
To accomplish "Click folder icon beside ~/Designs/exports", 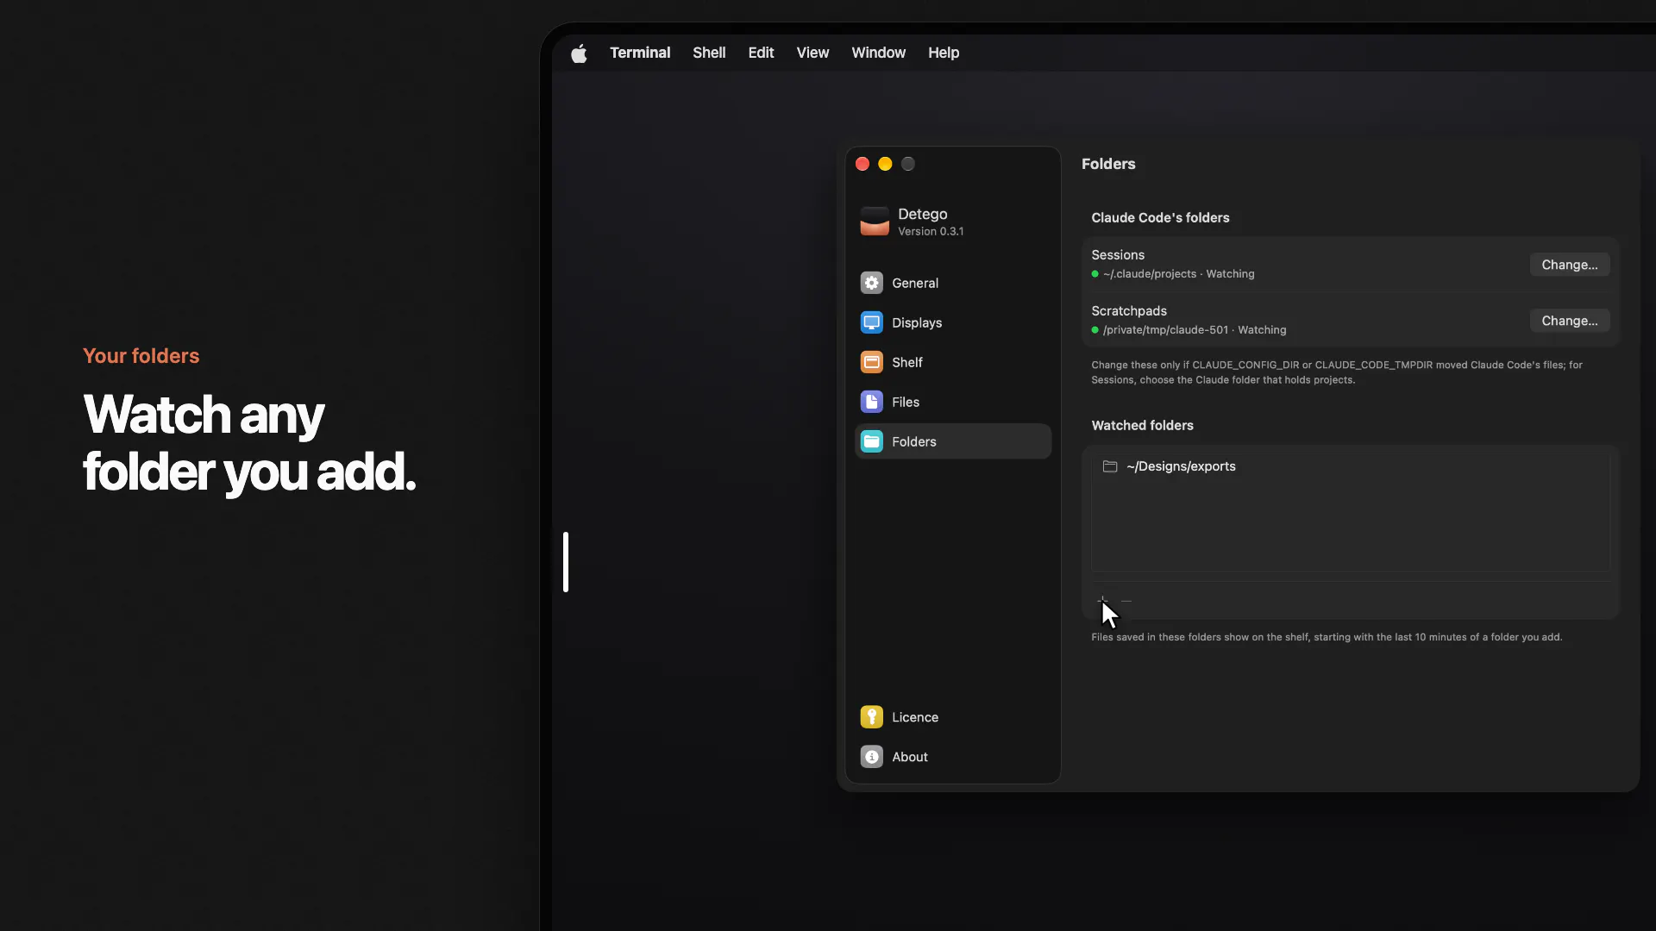I will (1110, 466).
